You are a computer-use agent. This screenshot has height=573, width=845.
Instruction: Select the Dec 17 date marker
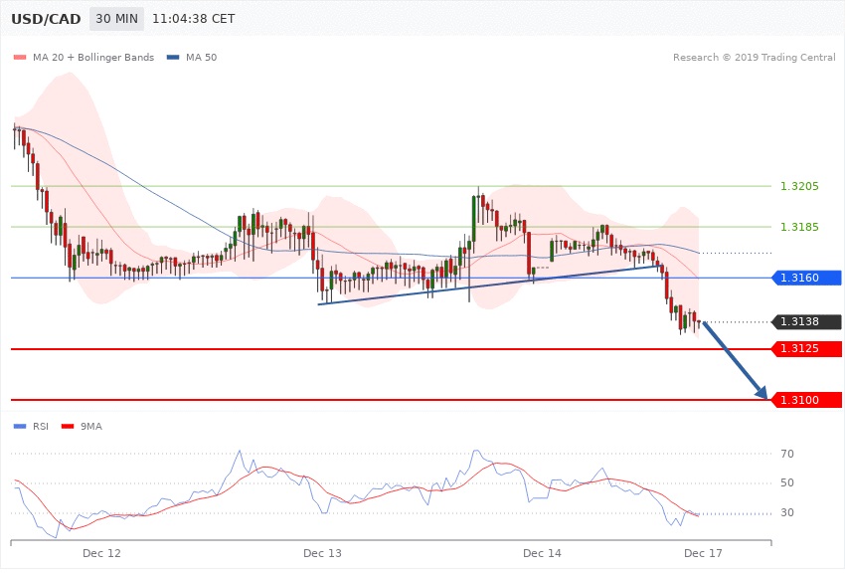(703, 552)
